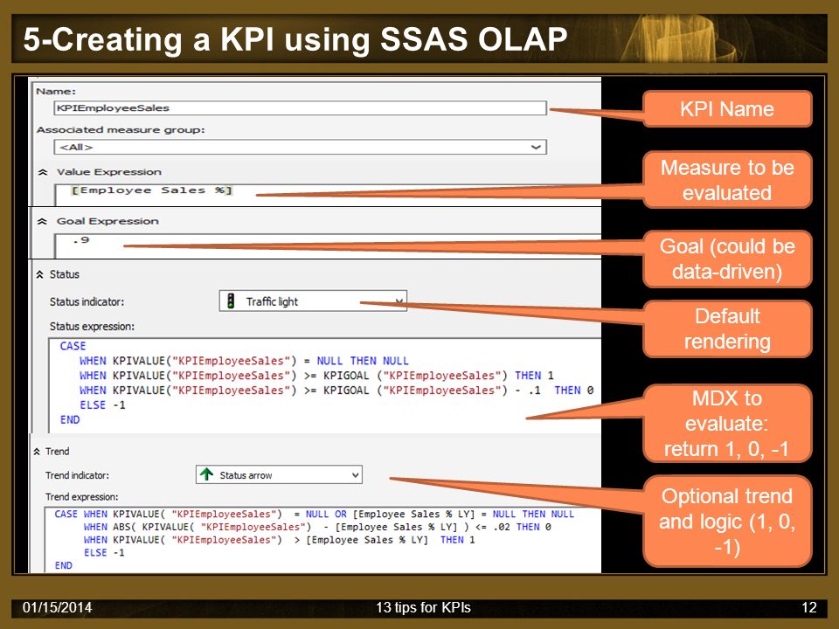Image resolution: width=839 pixels, height=629 pixels.
Task: Collapse the Trend section chevron
Action: (37, 452)
